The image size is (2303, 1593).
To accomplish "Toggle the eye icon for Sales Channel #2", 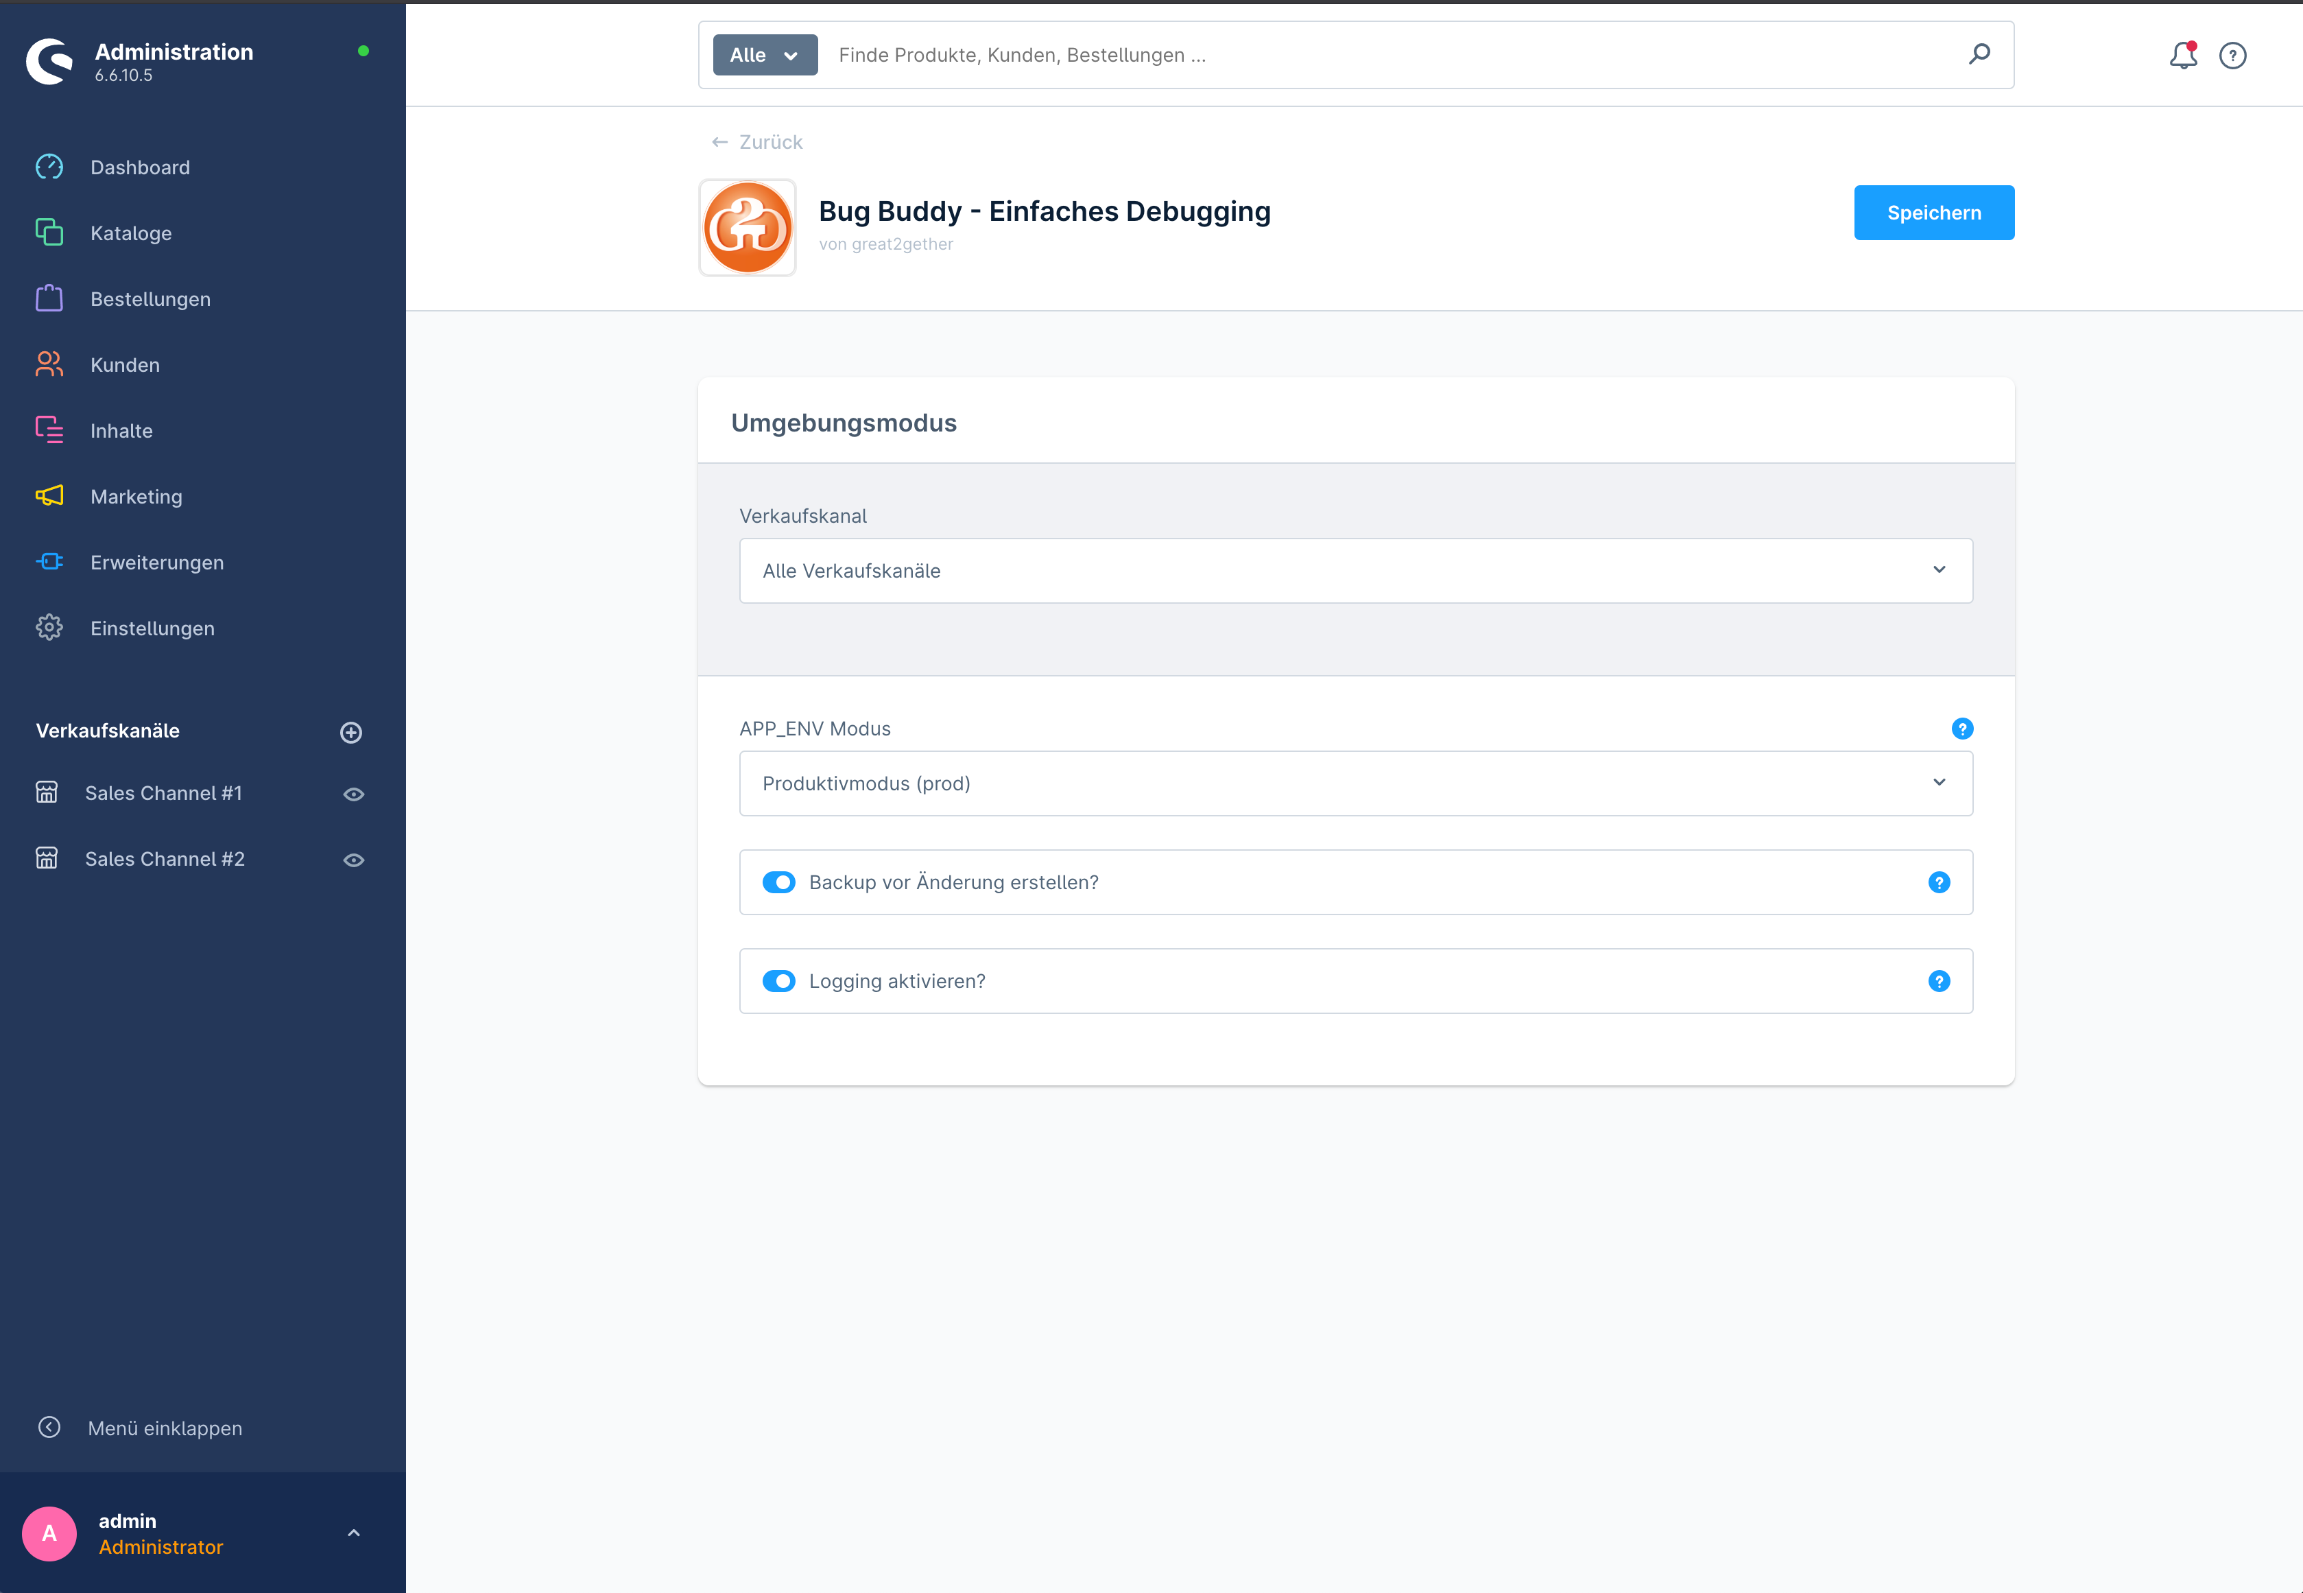I will 353,860.
